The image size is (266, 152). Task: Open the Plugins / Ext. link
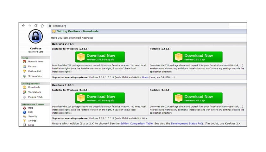point(35,97)
